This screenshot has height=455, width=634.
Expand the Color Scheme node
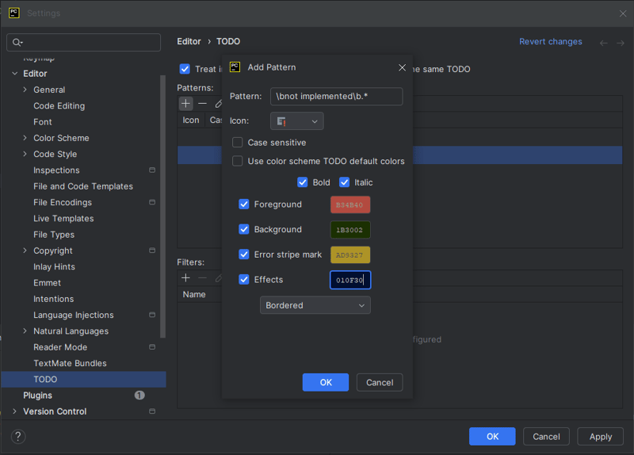(x=25, y=138)
